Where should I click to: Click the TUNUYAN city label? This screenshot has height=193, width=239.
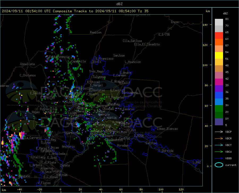(62, 175)
